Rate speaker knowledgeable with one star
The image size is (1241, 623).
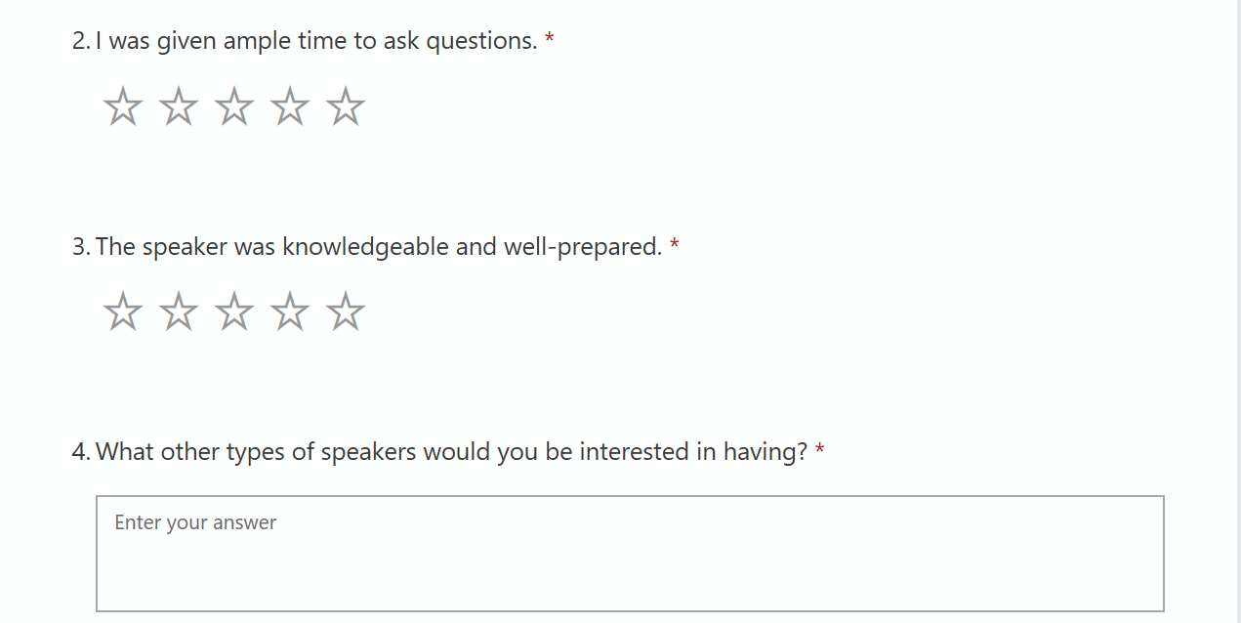(123, 312)
